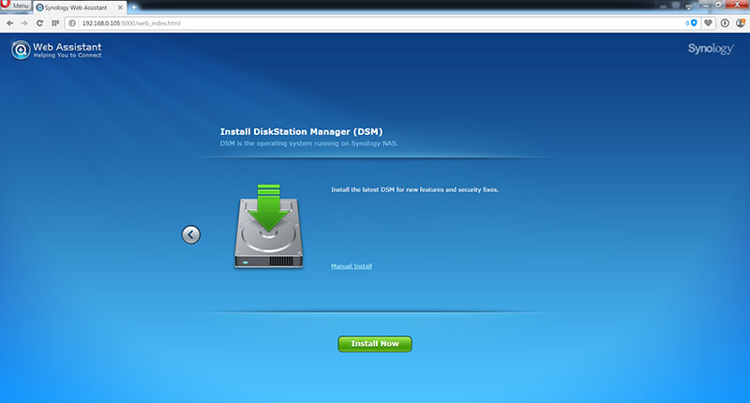Click the Synology brand logo
This screenshot has height=403, width=750.
pyautogui.click(x=711, y=49)
